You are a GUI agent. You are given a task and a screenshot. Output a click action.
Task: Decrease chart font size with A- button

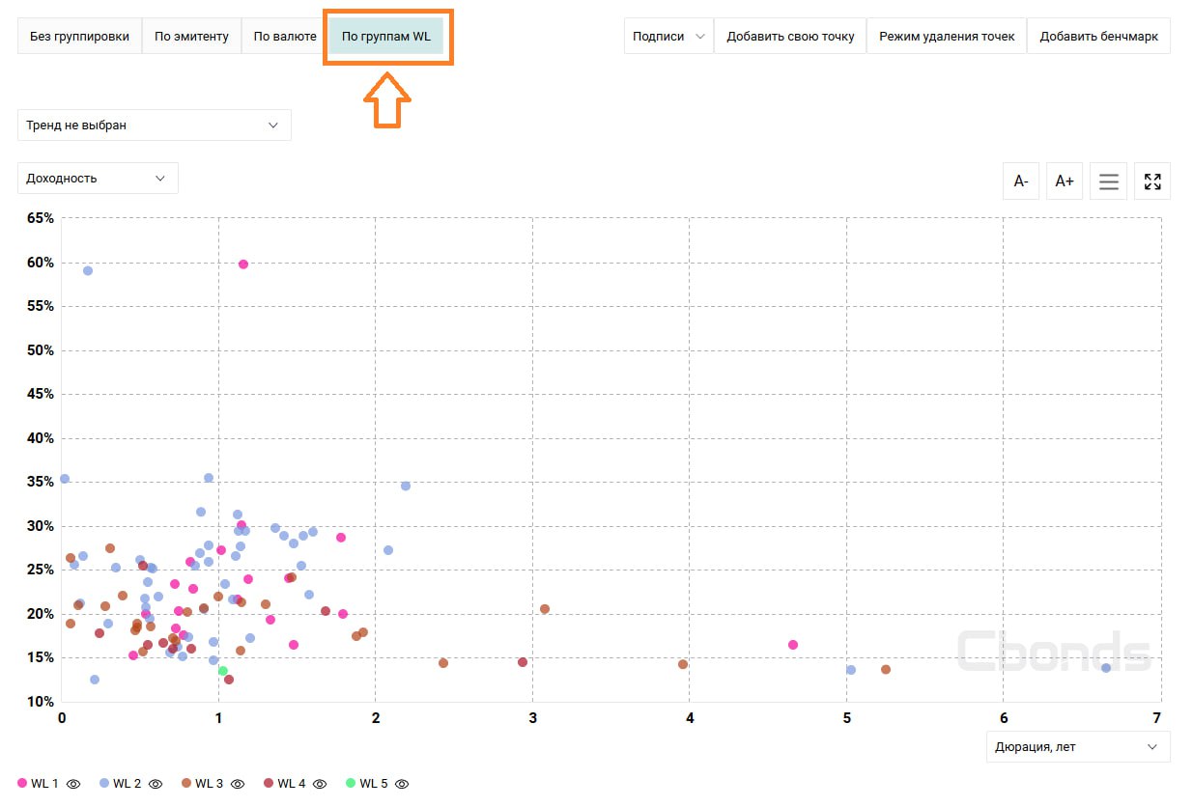1021,181
